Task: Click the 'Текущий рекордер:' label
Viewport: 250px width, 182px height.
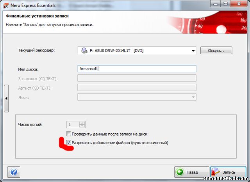Action: [36, 50]
